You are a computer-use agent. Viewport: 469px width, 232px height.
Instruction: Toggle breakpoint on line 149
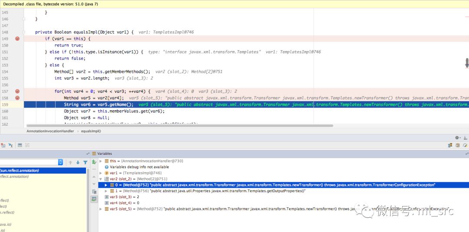[x=17, y=39]
